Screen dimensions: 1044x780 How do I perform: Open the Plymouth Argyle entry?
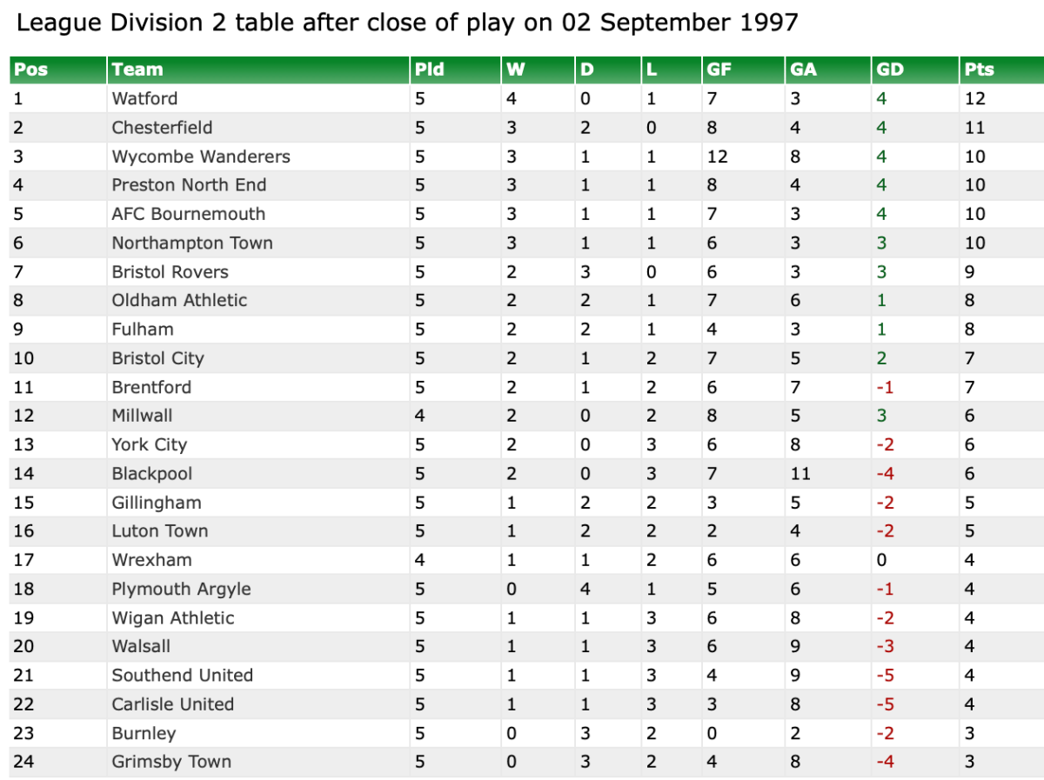[x=181, y=589]
